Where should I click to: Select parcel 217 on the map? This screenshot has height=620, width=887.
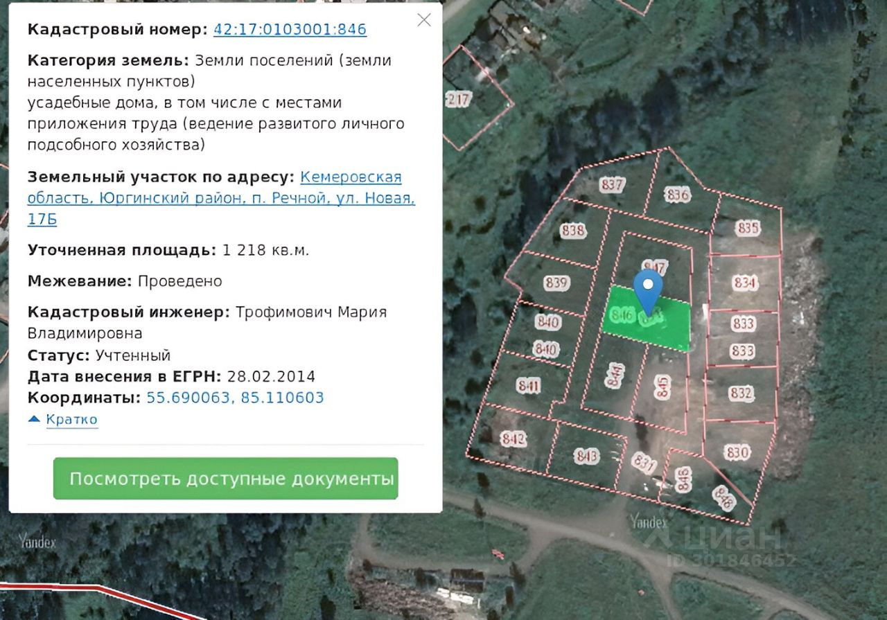click(x=458, y=100)
